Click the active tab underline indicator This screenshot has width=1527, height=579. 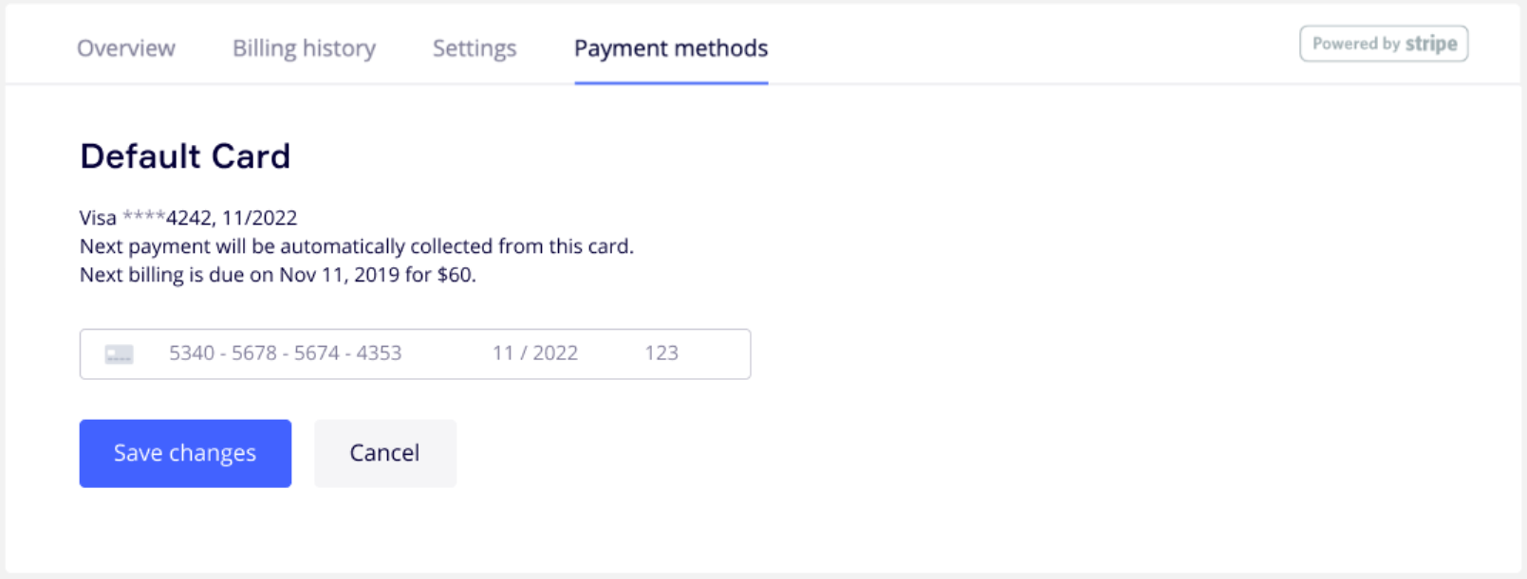click(x=670, y=82)
